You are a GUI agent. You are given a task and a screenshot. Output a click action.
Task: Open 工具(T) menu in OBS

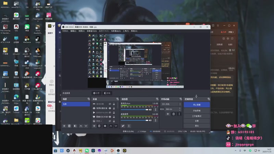pyautogui.click(x=126, y=31)
